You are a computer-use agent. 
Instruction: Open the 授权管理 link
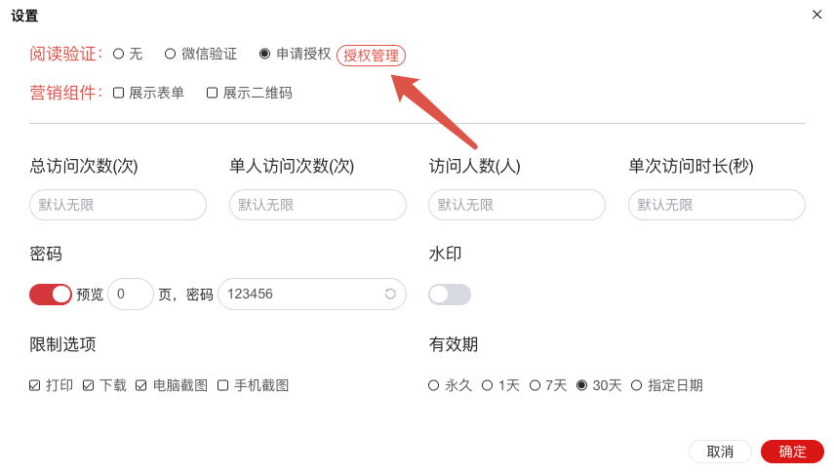371,56
